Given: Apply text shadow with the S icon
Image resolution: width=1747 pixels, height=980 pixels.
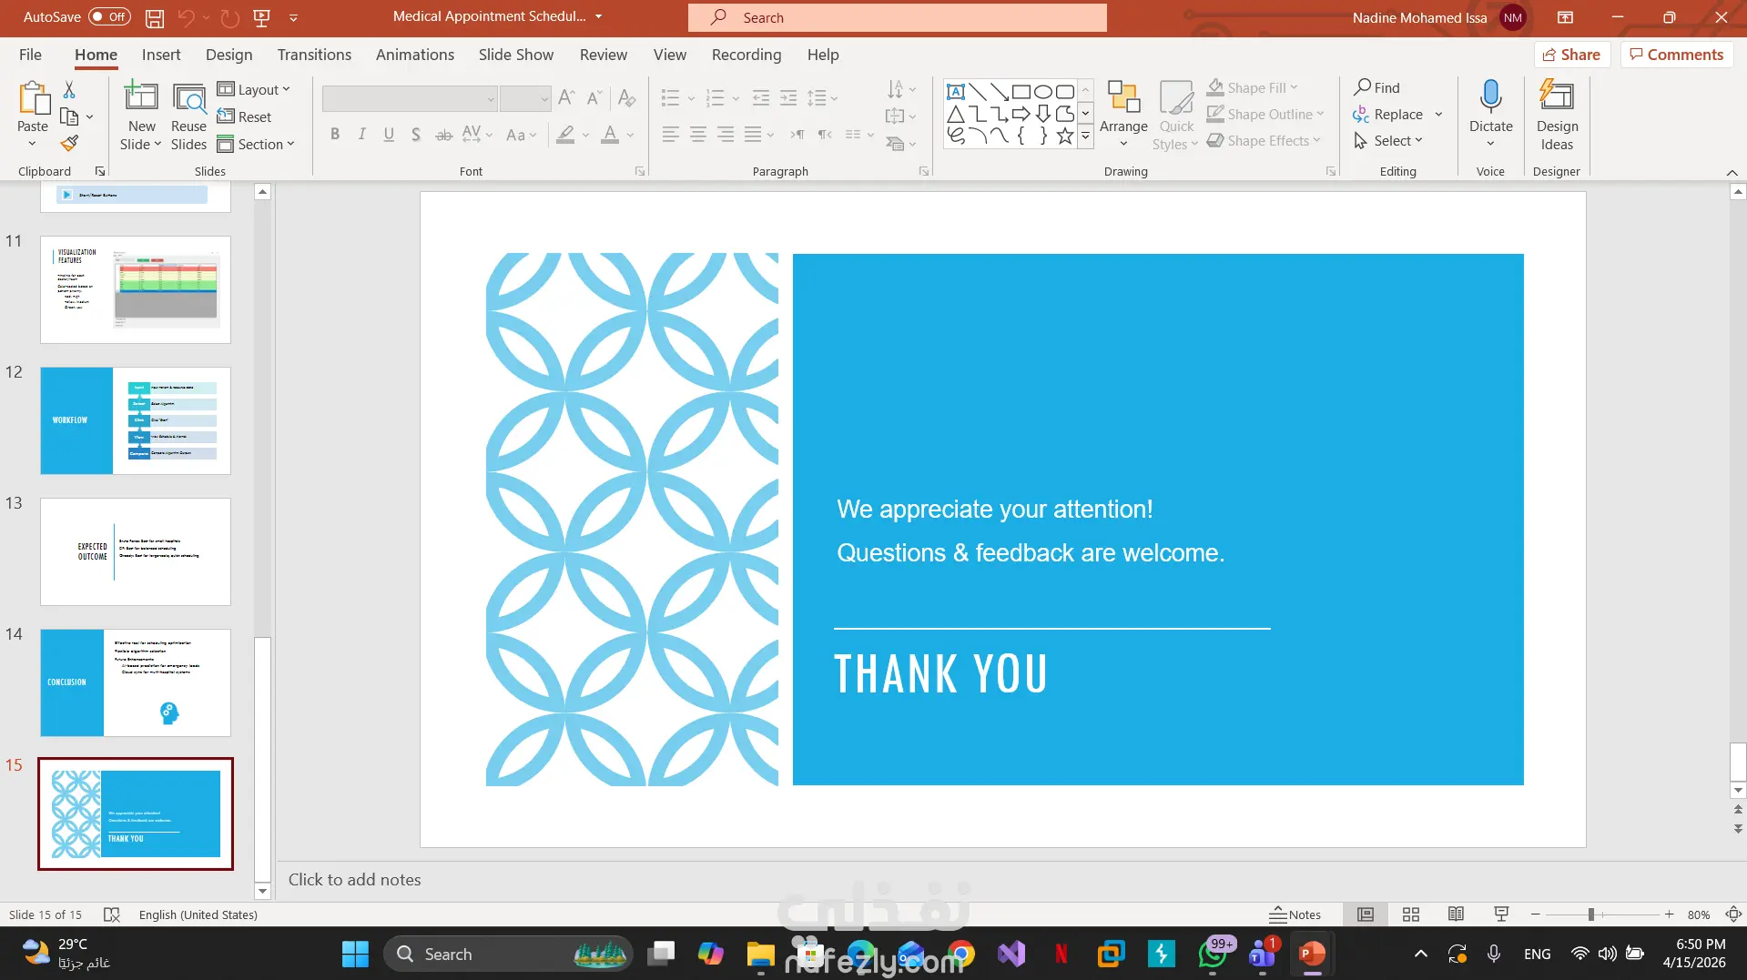Looking at the screenshot, I should click(x=416, y=135).
